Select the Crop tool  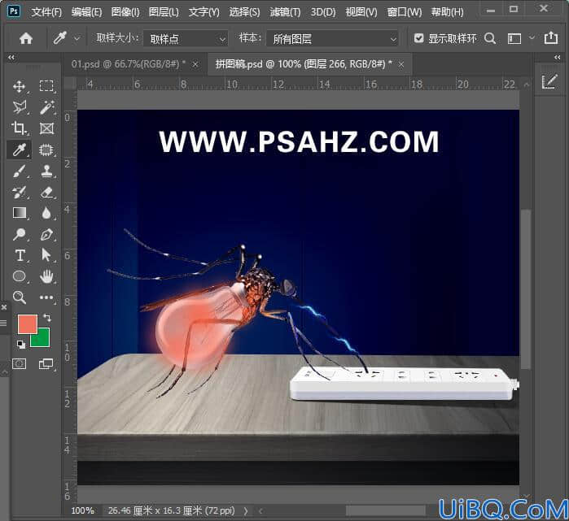click(19, 128)
